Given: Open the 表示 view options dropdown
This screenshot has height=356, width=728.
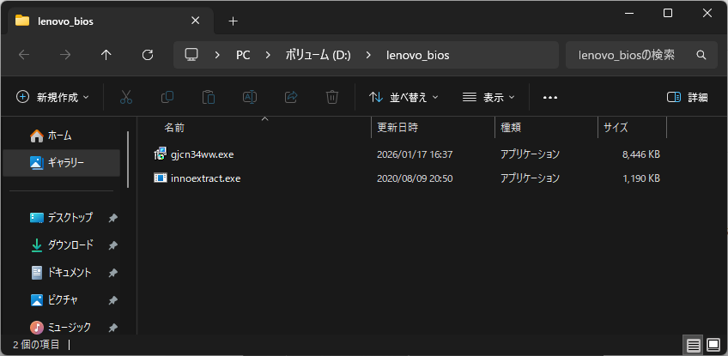Looking at the screenshot, I should (x=488, y=97).
